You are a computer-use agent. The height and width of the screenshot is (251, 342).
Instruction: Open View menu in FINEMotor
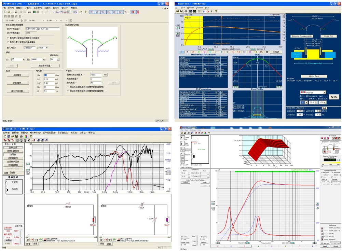pos(183,8)
